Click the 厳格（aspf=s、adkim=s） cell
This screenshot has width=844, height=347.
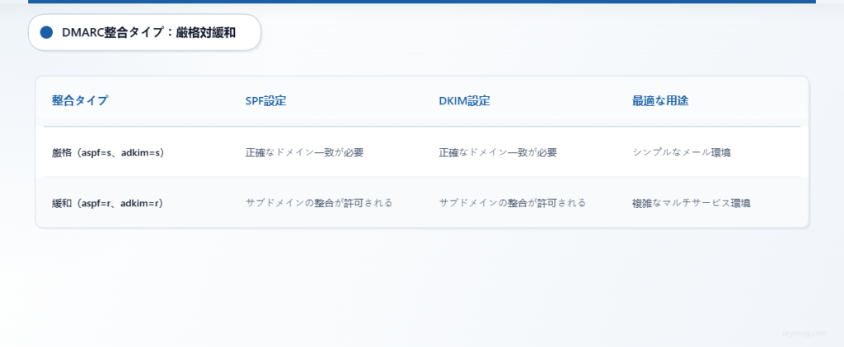pyautogui.click(x=108, y=153)
